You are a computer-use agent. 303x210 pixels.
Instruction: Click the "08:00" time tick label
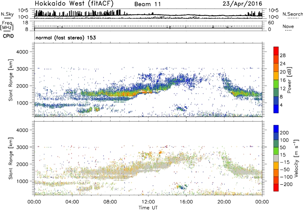pos(110,202)
